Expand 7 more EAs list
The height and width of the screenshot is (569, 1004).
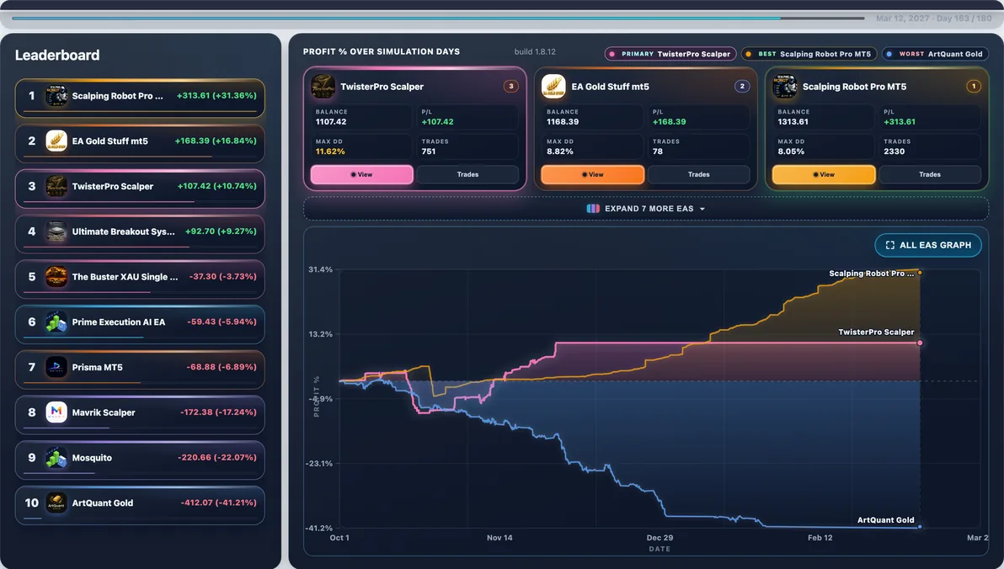click(646, 209)
